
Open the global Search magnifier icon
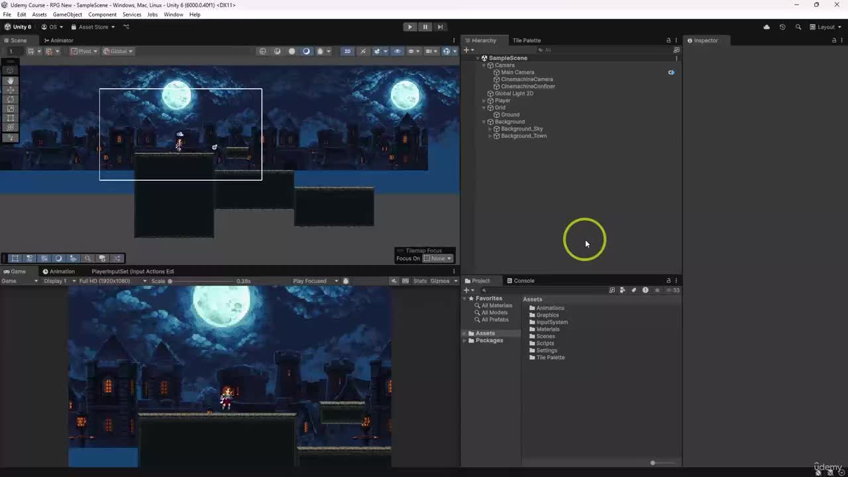click(x=798, y=27)
